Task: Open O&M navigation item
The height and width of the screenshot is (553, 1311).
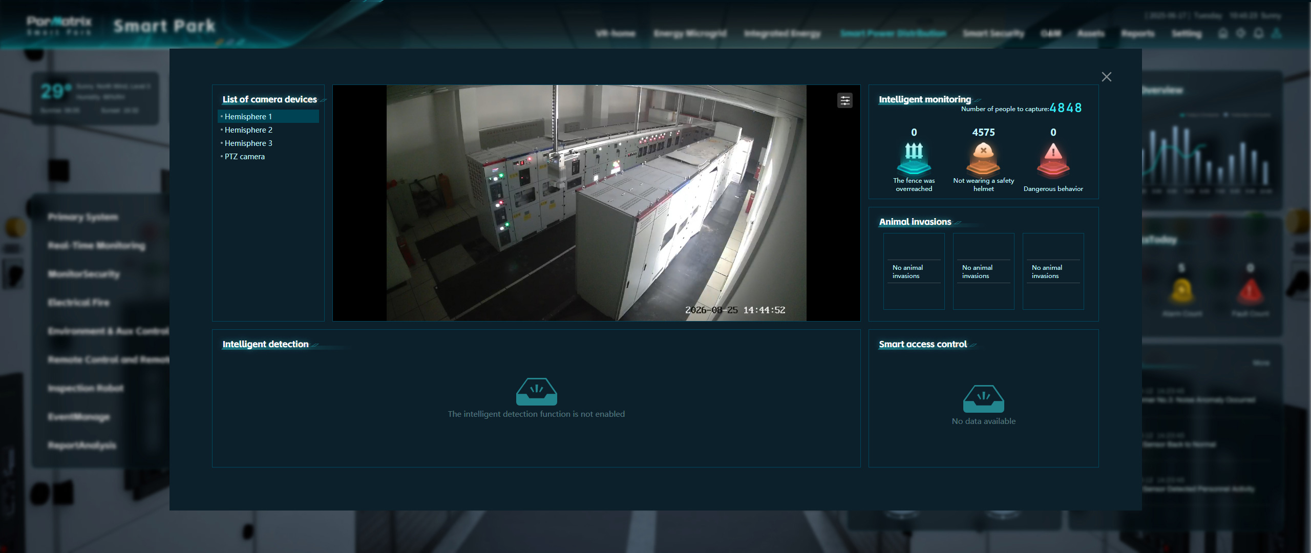Action: click(x=1050, y=34)
